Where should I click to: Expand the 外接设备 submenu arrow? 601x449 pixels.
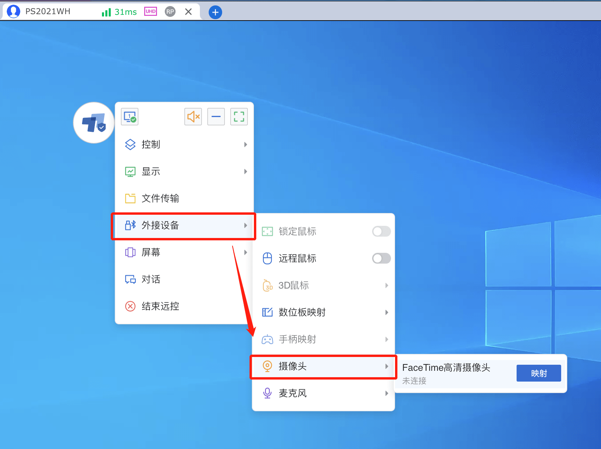click(245, 225)
